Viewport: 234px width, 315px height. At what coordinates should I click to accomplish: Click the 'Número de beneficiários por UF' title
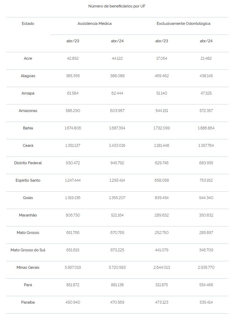(117, 6)
